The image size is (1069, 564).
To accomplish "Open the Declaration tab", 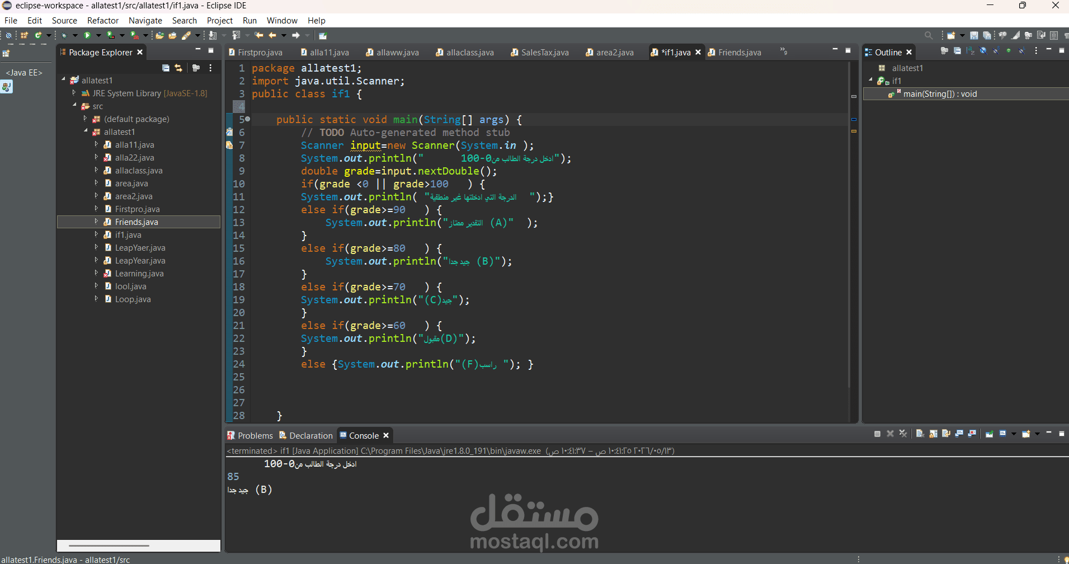I will coord(306,435).
